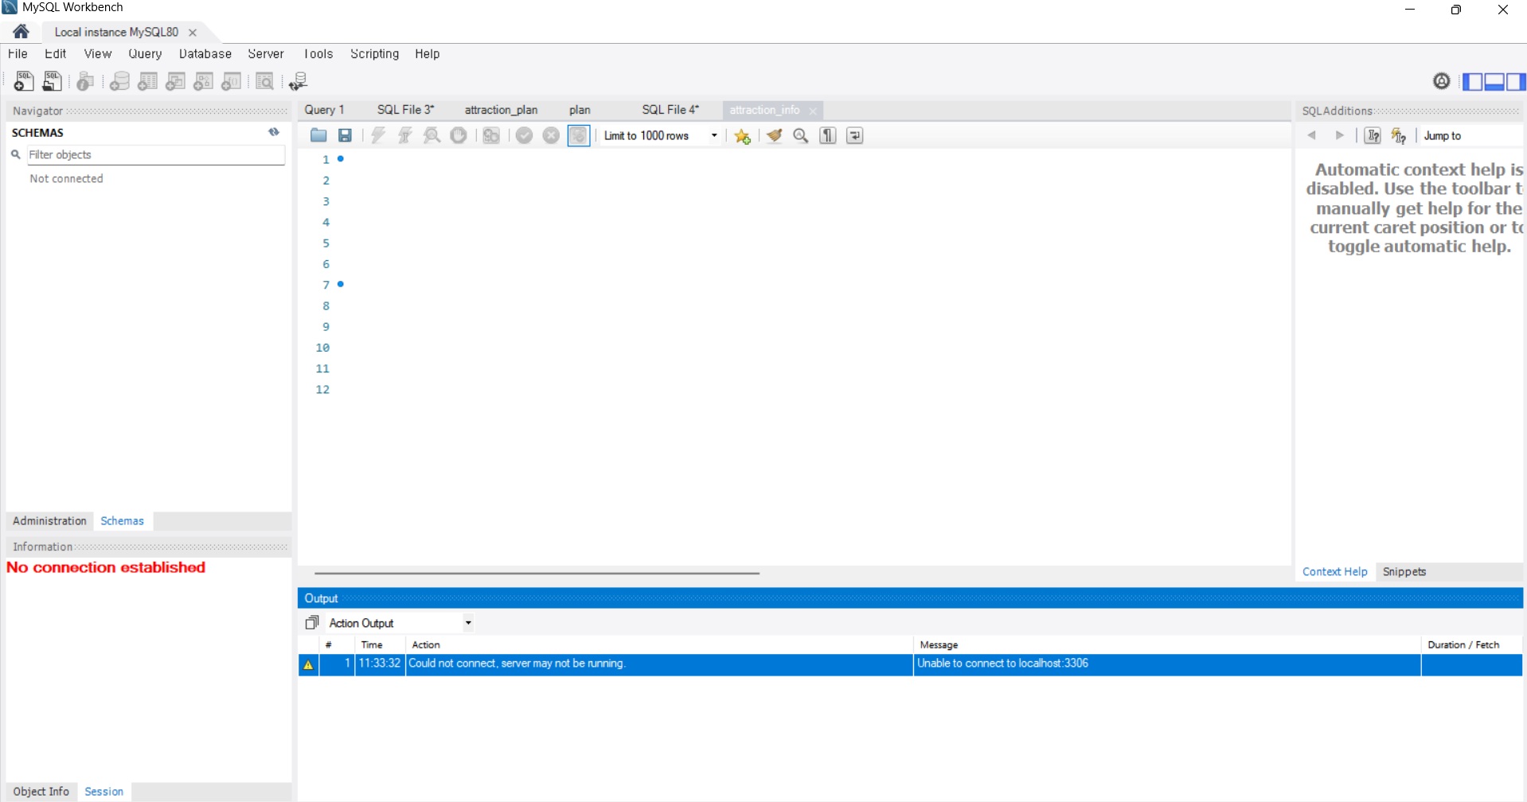
Task: Create a new schema
Action: (x=119, y=81)
